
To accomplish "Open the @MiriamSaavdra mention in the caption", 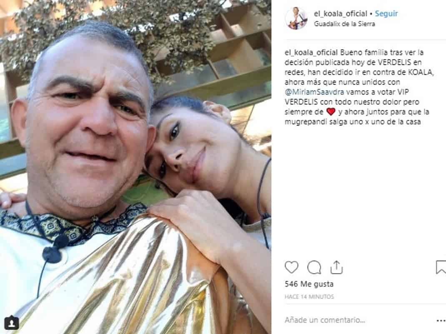I will pos(314,92).
